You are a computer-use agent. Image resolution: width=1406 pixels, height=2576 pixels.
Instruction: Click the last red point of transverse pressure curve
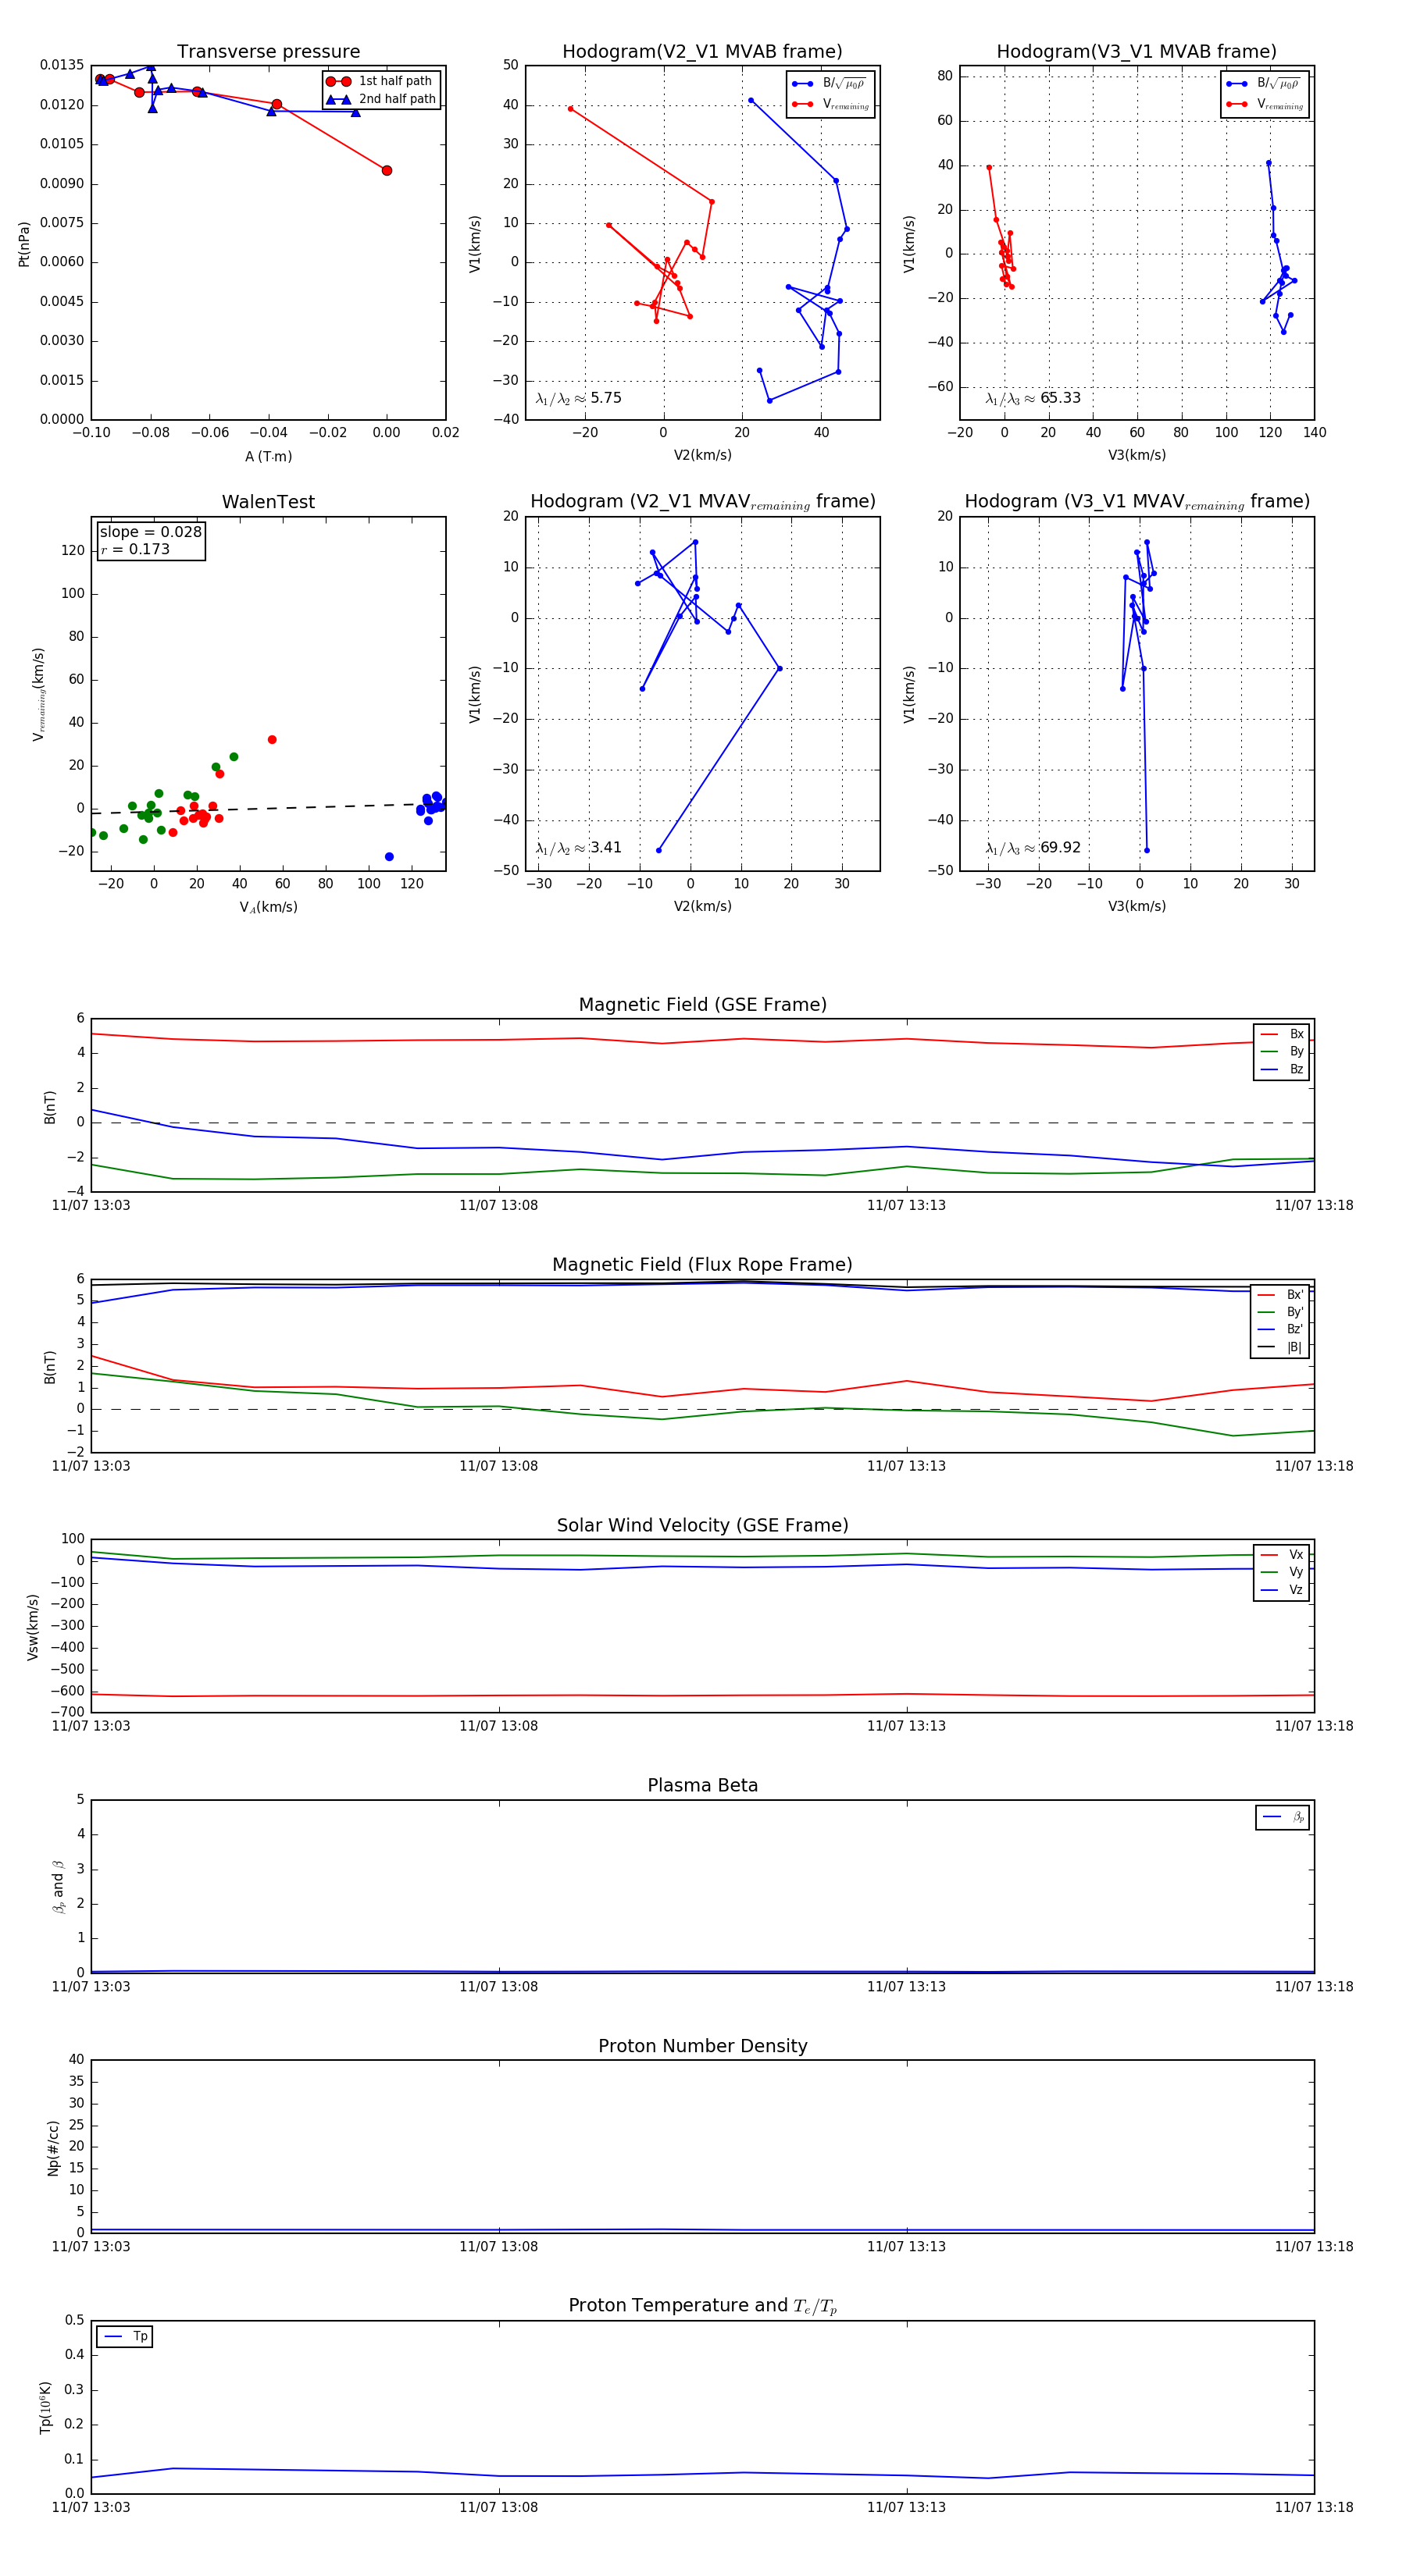tap(387, 171)
